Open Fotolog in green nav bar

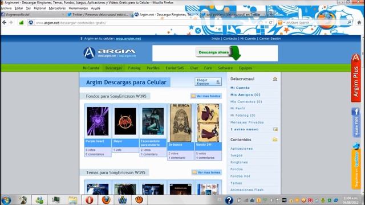click(x=134, y=68)
